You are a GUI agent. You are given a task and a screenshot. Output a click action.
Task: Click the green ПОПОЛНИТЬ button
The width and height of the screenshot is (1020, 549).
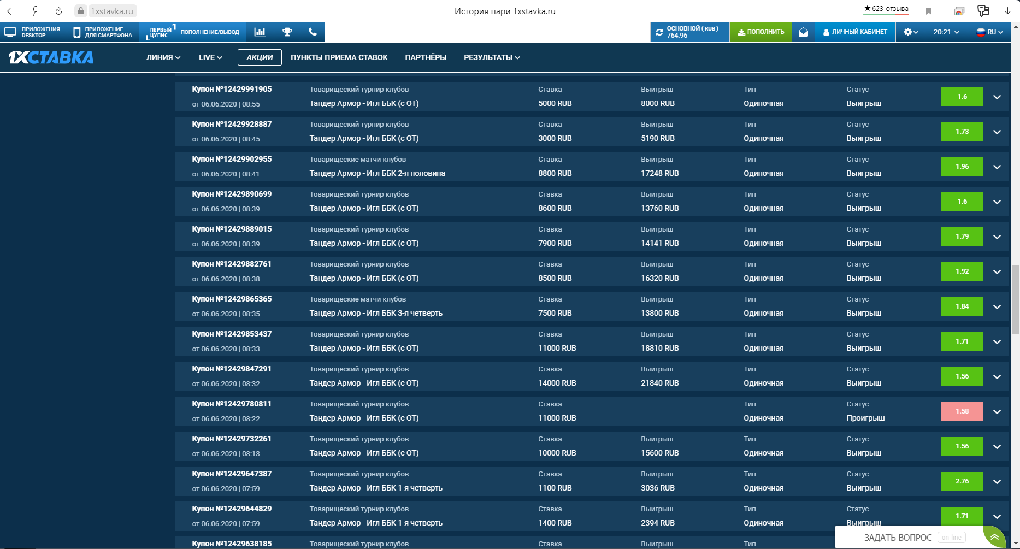tap(760, 32)
